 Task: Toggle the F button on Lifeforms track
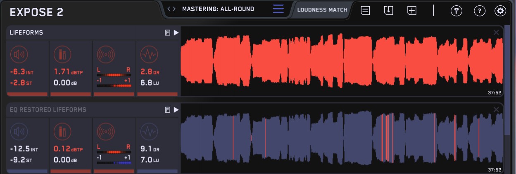pyautogui.click(x=167, y=33)
